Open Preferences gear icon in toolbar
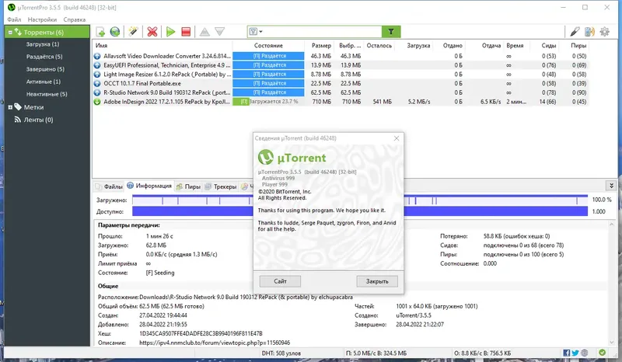 pyautogui.click(x=605, y=32)
